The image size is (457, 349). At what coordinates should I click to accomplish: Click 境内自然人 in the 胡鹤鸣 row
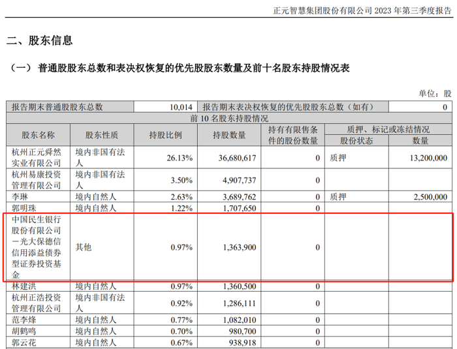(x=96, y=331)
